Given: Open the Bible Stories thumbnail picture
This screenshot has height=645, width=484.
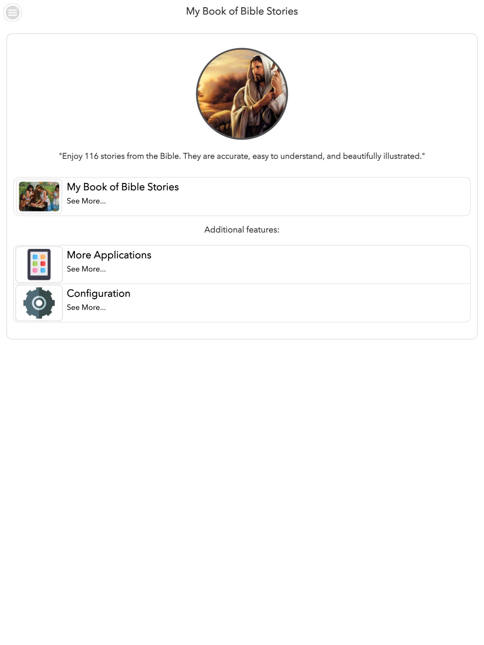Looking at the screenshot, I should [x=39, y=197].
